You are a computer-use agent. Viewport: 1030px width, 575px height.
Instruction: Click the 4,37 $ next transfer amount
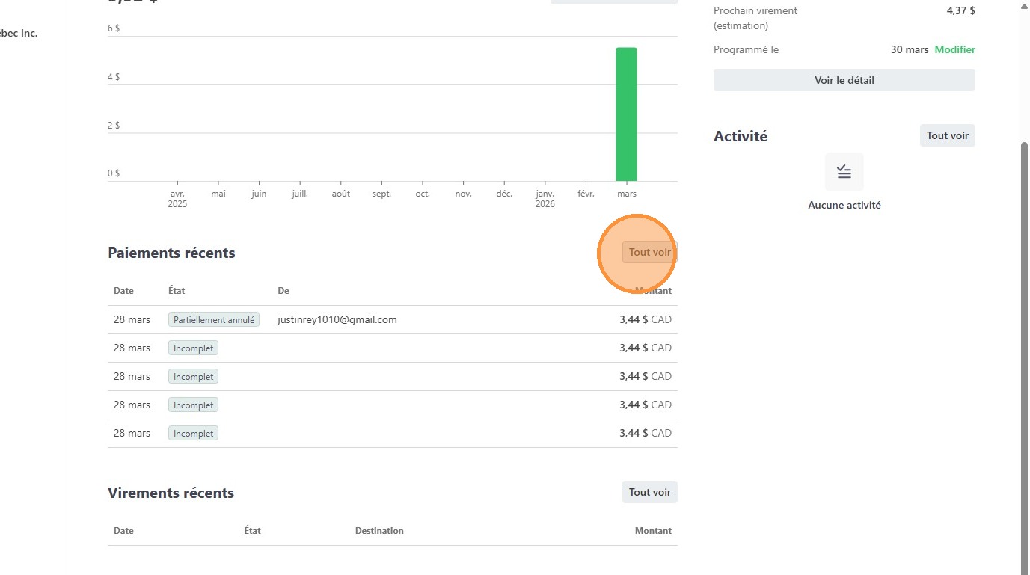960,10
